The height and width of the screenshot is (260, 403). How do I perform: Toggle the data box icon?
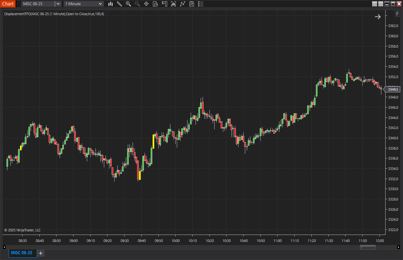(x=155, y=4)
